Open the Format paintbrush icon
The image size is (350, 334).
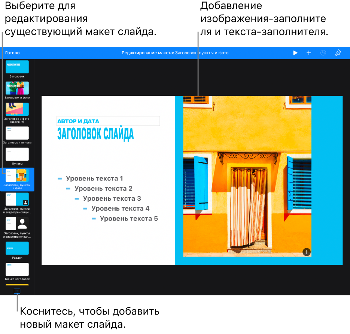(338, 53)
